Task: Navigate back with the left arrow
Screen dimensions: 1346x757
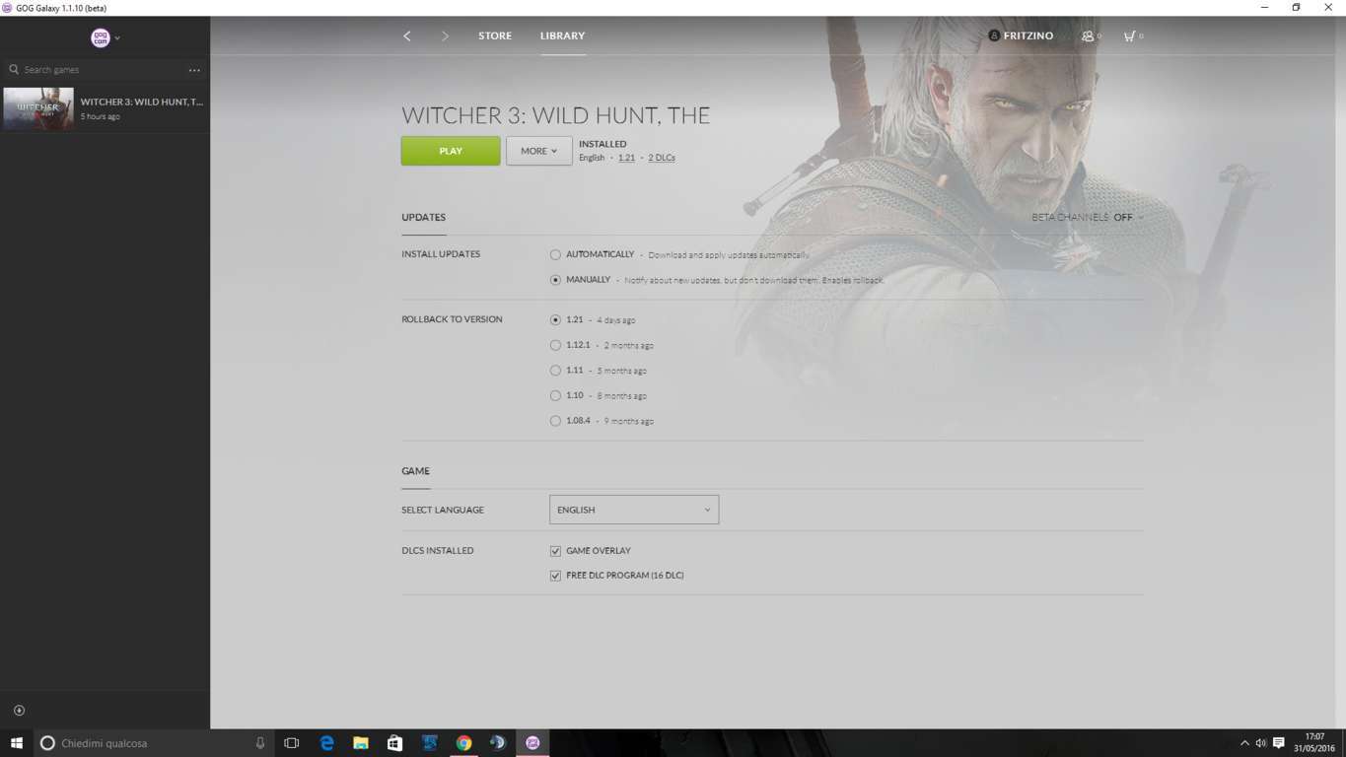Action: 406,35
